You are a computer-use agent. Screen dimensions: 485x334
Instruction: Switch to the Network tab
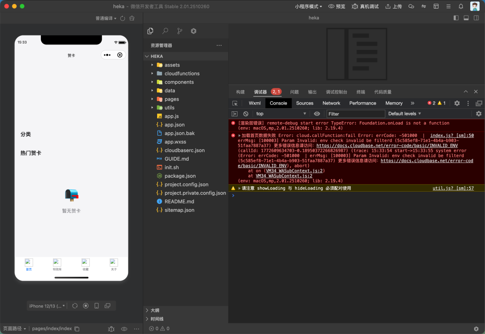(x=331, y=103)
